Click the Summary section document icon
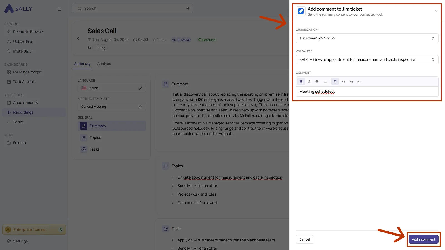This screenshot has height=250, width=445. click(x=166, y=84)
